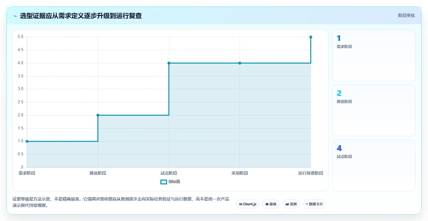Click the chart title 选型证据应从需求定义逐步升级到运行复查
Viewport: 428px width, 221px height.
pos(81,16)
